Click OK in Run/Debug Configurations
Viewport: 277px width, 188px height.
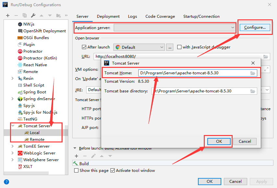pyautogui.click(x=210, y=182)
